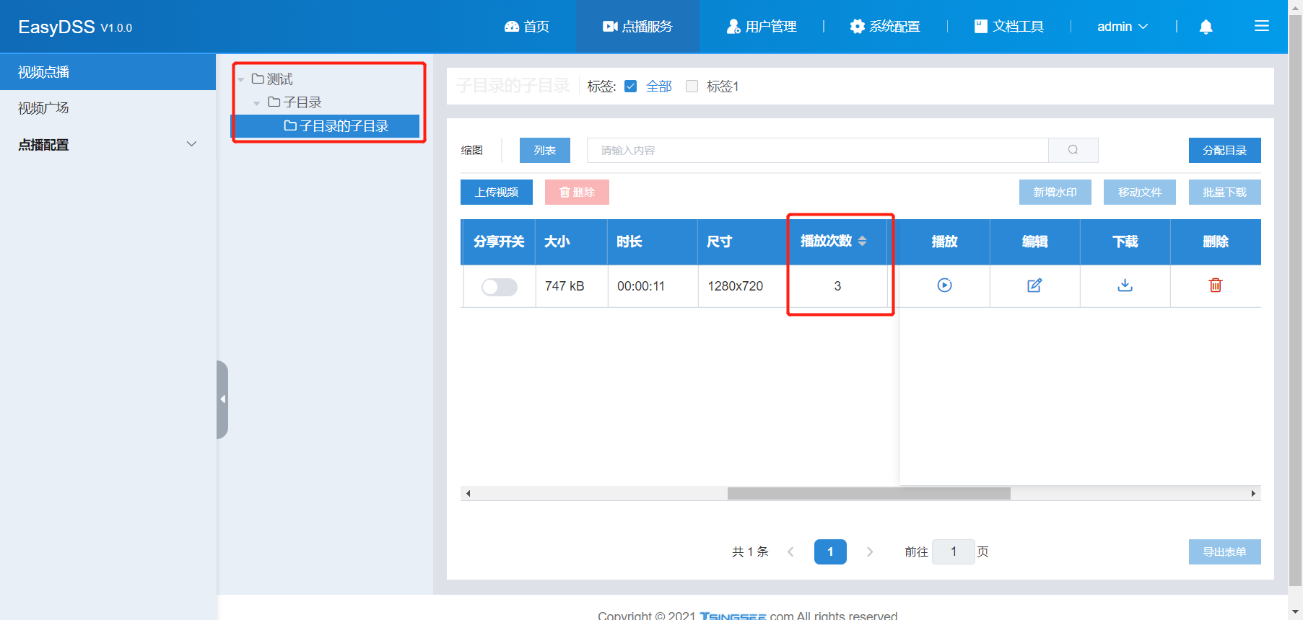Click the 新增水印 button
The image size is (1303, 620).
[1055, 192]
